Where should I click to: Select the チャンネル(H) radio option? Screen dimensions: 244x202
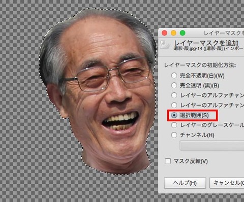[174, 135]
